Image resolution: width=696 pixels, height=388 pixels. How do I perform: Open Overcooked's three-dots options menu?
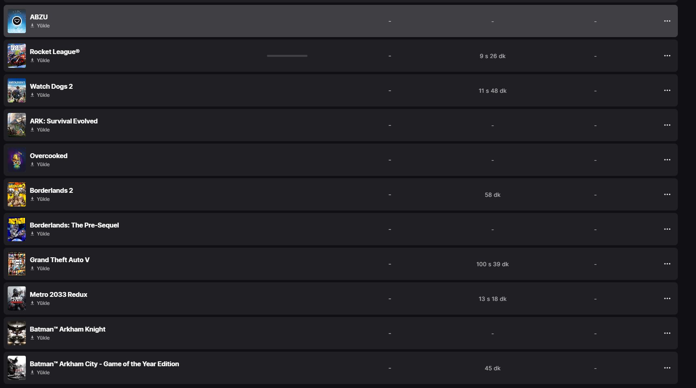click(x=667, y=160)
